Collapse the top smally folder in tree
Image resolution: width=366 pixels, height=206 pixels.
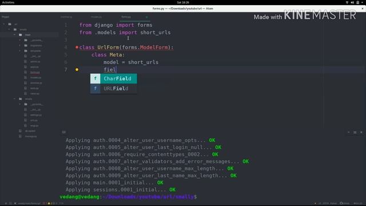tap(9, 29)
